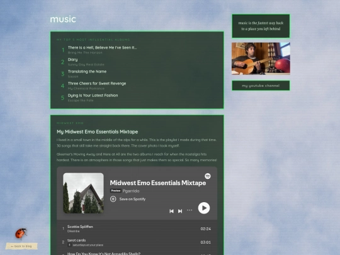
Task: Click artist Escape the Fate
Action: [81, 100]
